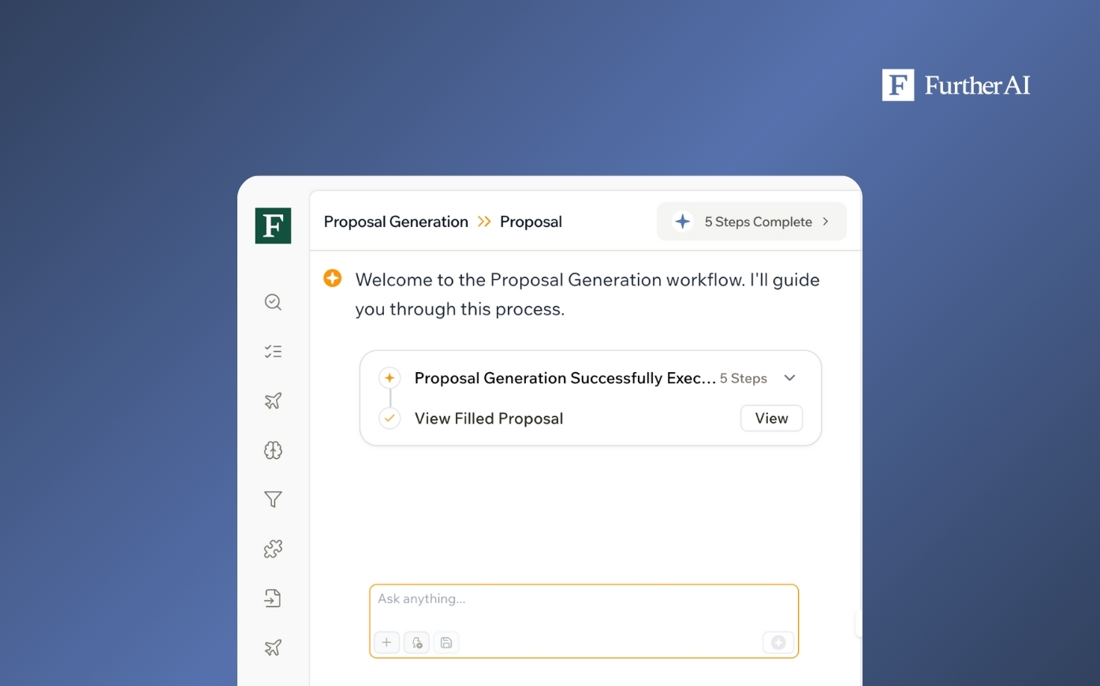This screenshot has width=1100, height=686.
Task: Go to the Proposal Generation breadcrumb
Action: [396, 222]
